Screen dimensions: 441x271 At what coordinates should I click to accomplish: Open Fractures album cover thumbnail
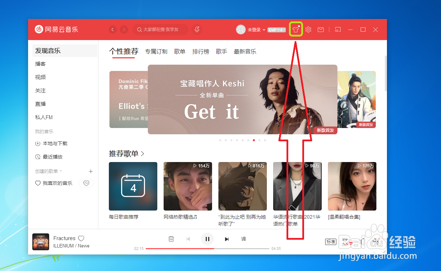(41, 242)
